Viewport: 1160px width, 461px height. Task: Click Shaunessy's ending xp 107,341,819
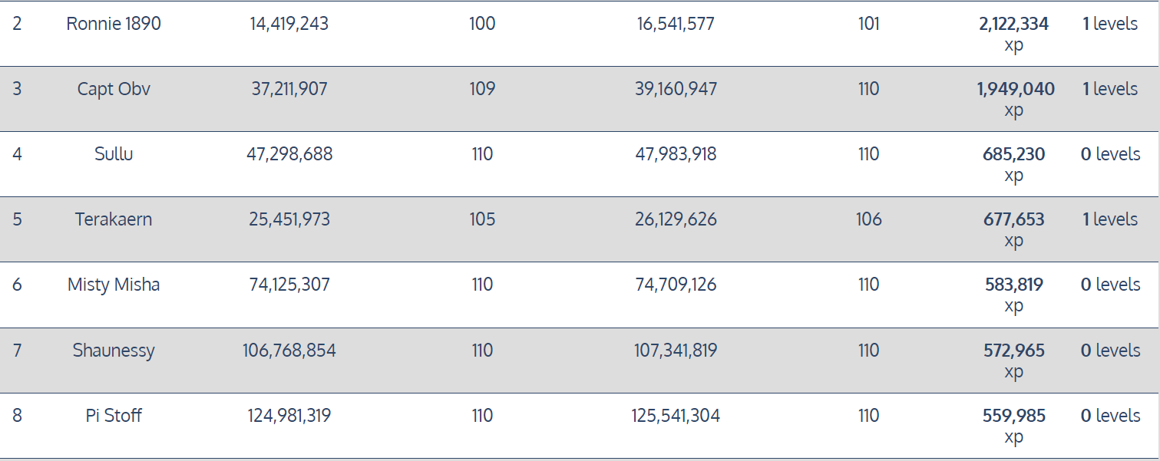point(676,351)
